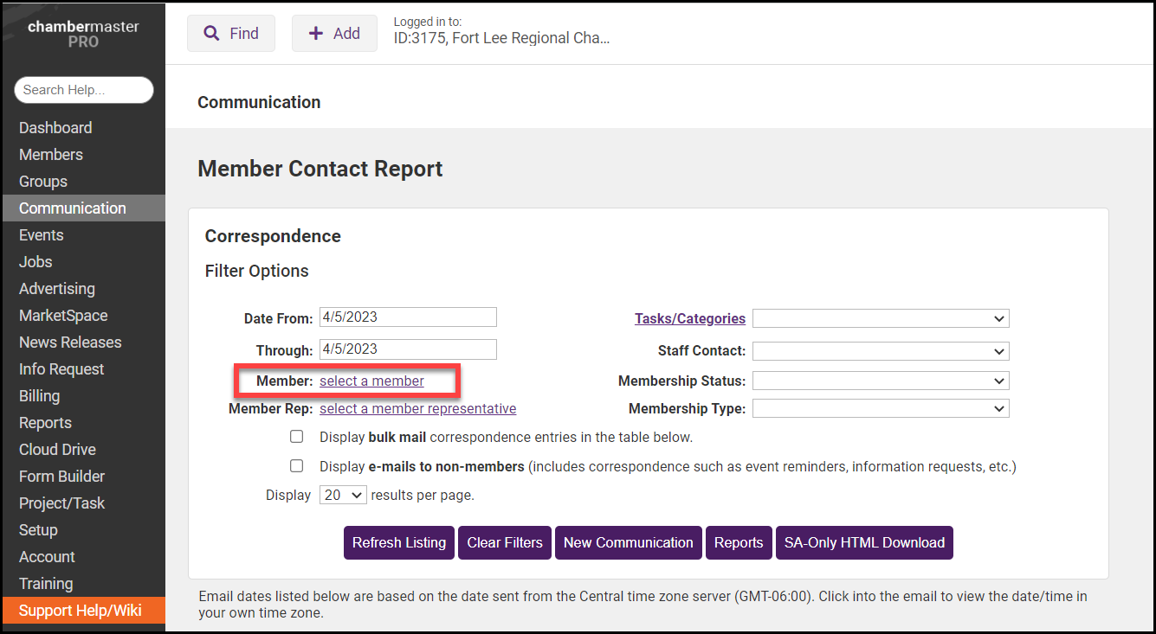This screenshot has height=634, width=1156.
Task: Click the Add plus button
Action: pos(334,34)
